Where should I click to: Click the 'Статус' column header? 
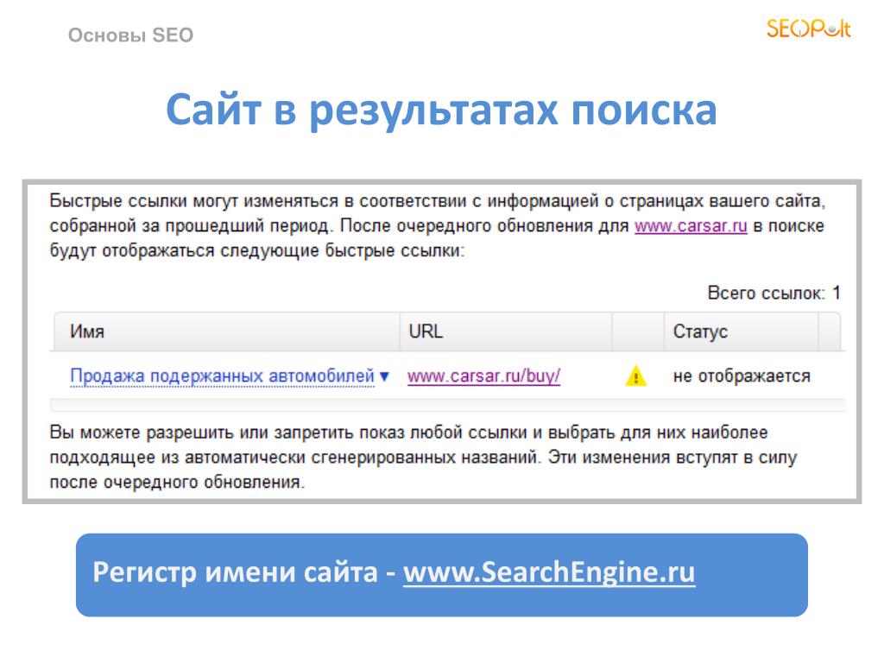pyautogui.click(x=742, y=331)
